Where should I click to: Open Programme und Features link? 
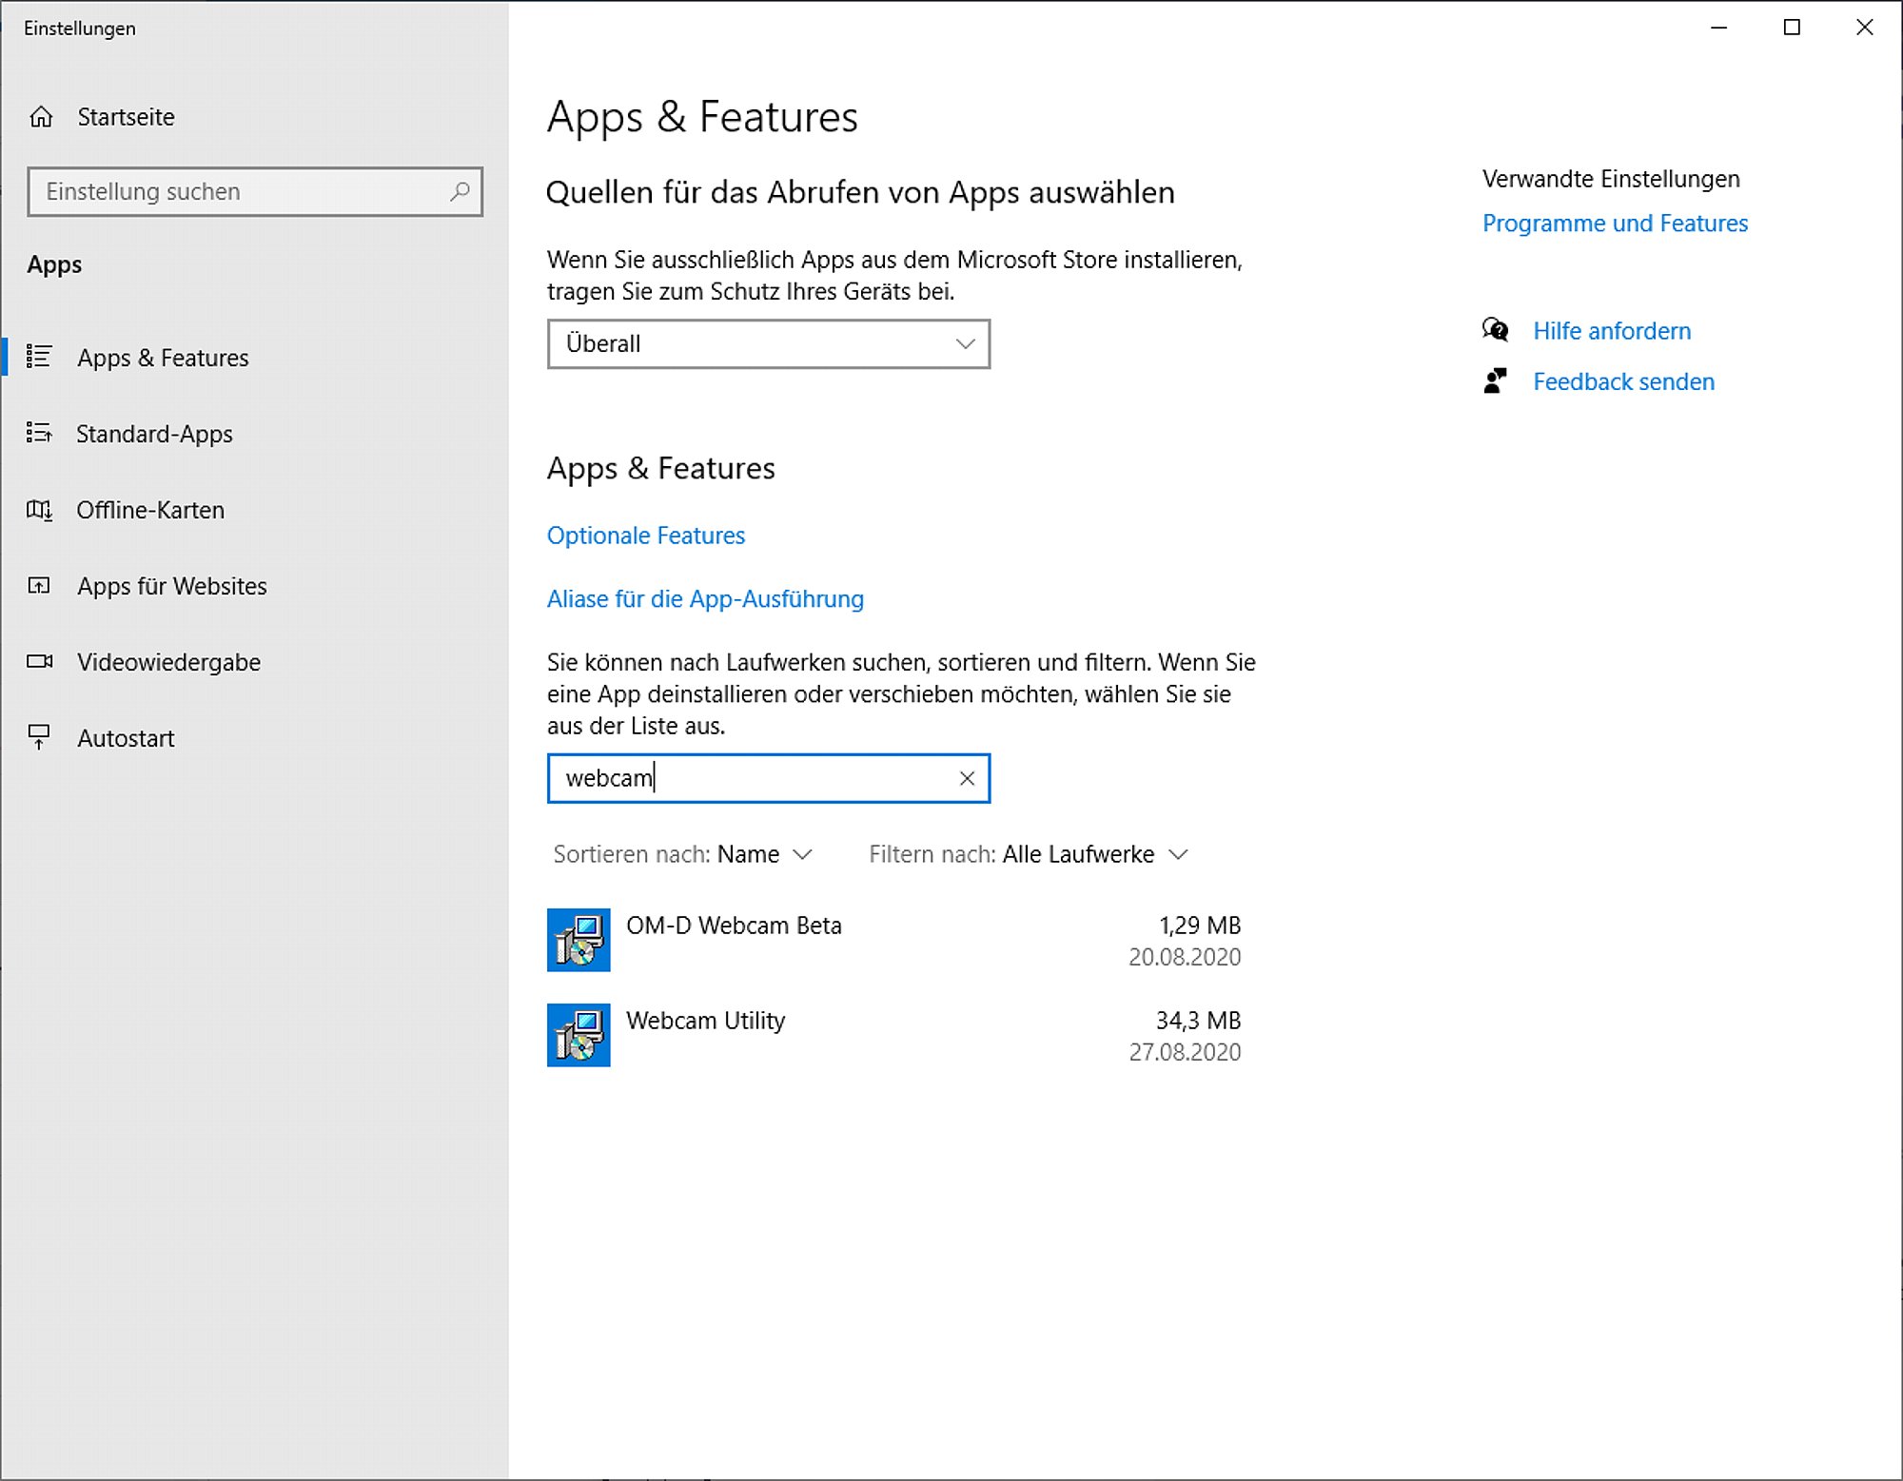tap(1615, 223)
